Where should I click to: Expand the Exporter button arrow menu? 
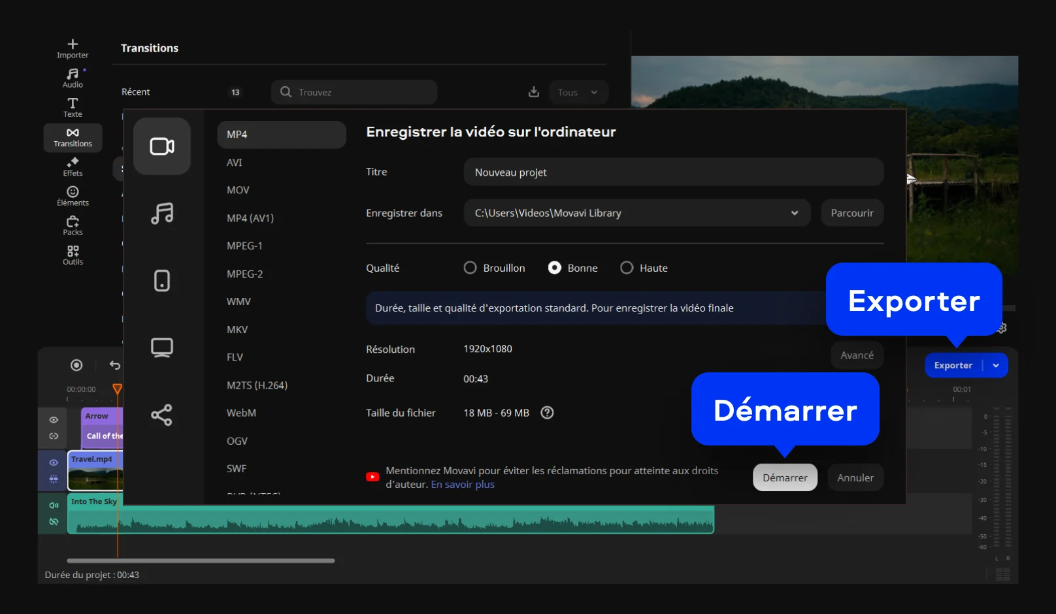pos(996,365)
